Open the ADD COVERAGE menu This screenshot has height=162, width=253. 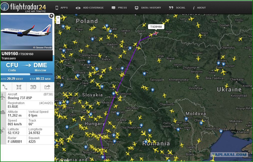coord(89,7)
